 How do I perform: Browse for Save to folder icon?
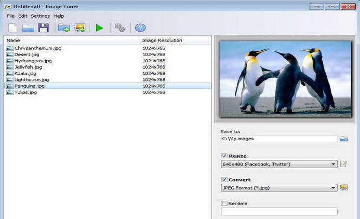click(x=343, y=139)
